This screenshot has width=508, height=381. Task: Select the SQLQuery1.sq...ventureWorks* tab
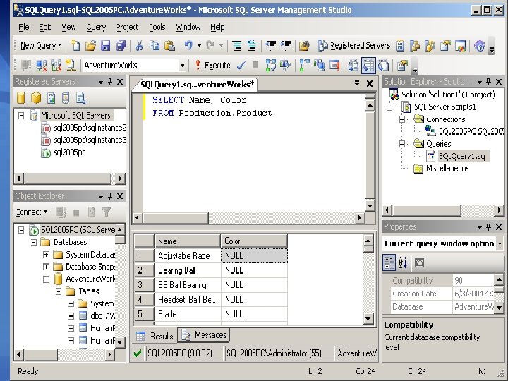pyautogui.click(x=198, y=85)
